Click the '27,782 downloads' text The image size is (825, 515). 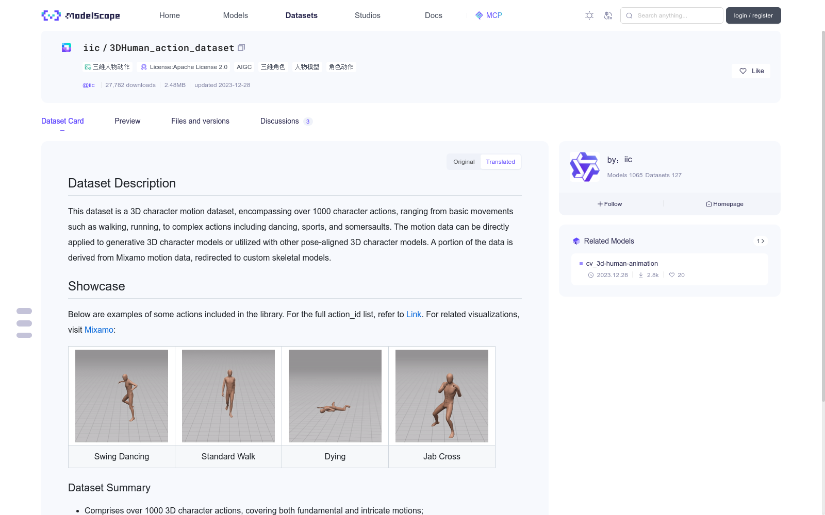130,85
